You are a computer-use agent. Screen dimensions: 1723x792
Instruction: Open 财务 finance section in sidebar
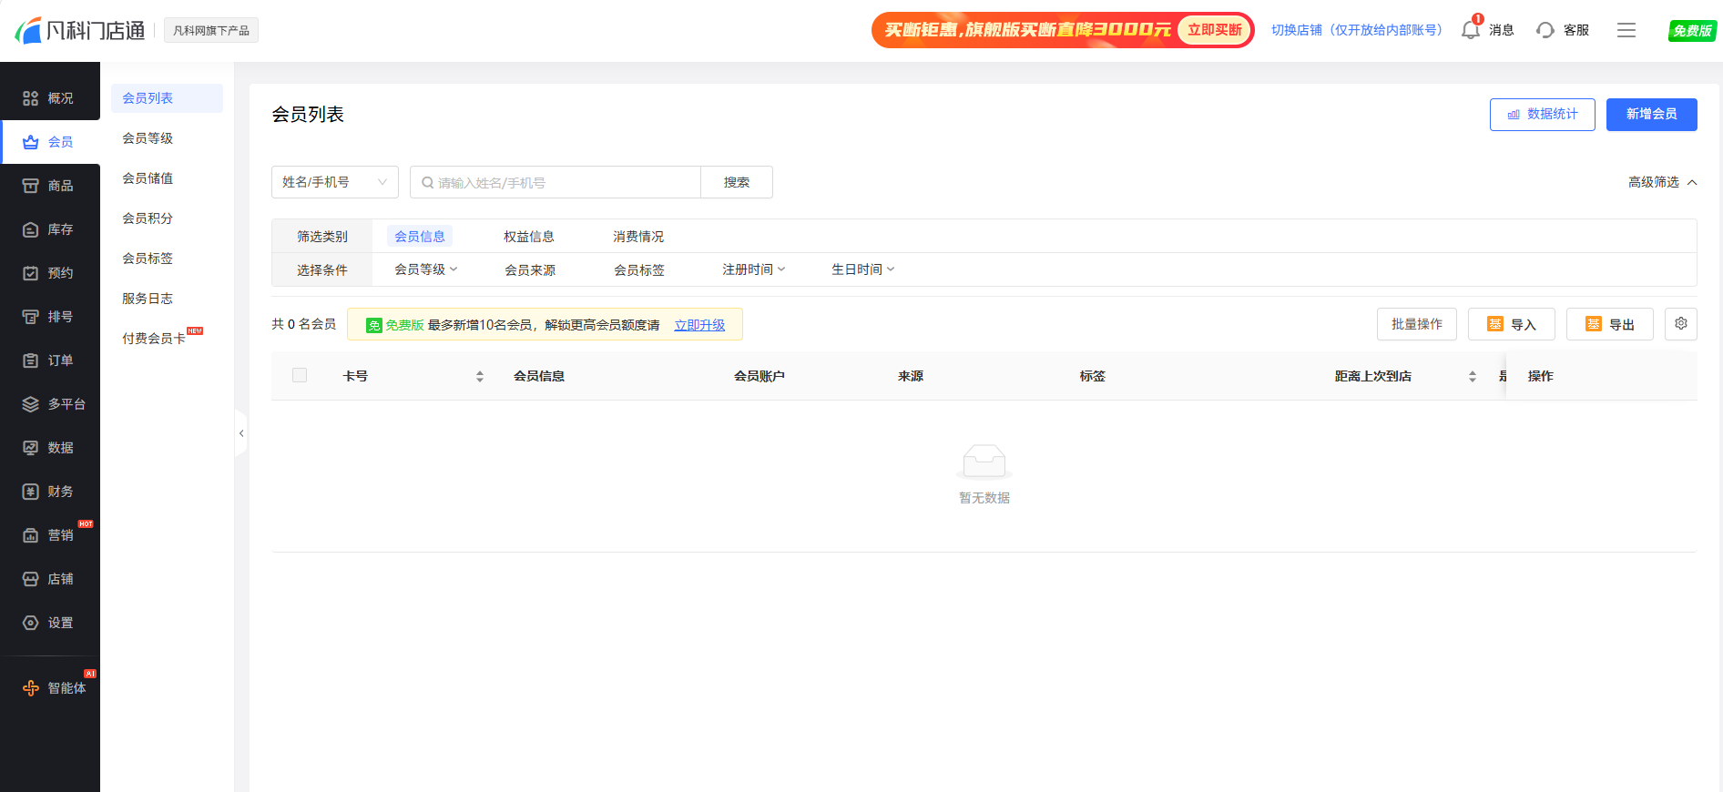(50, 492)
